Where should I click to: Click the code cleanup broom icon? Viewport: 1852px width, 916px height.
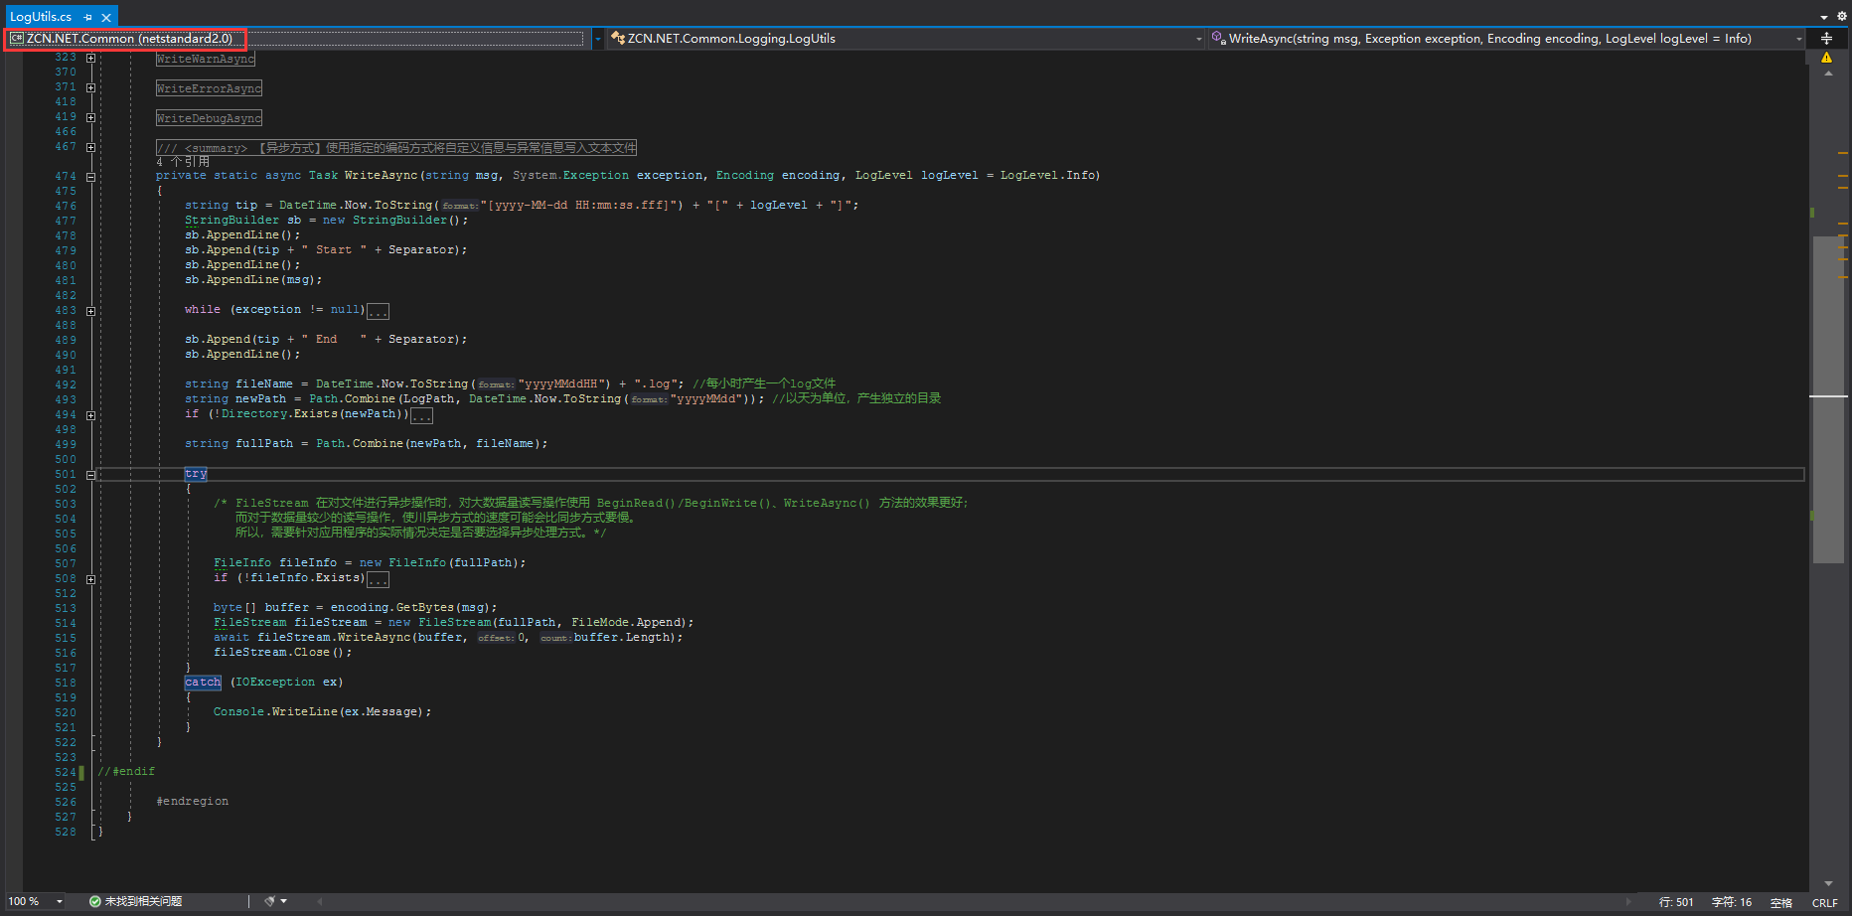(269, 901)
